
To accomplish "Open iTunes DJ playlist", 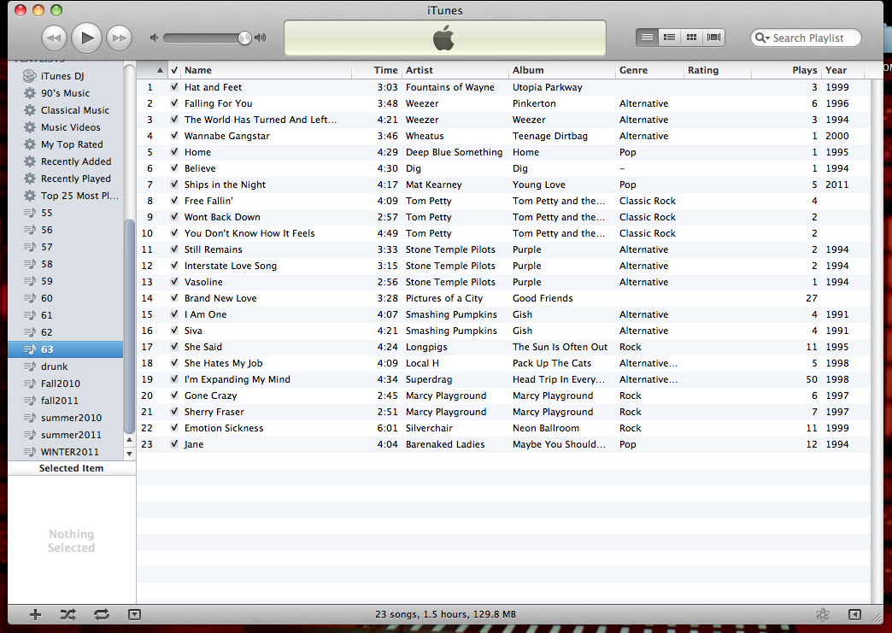I will (66, 76).
